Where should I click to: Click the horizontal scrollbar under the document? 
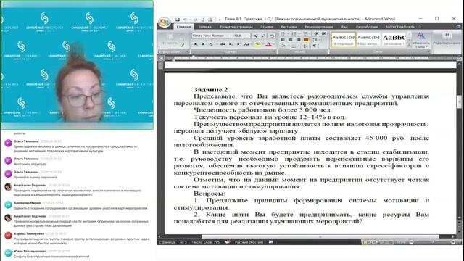tap(320, 236)
